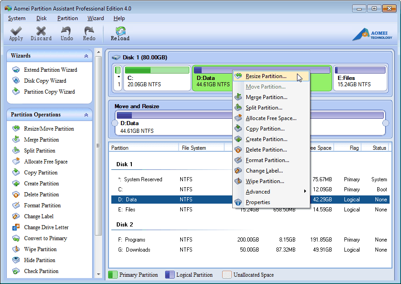Image resolution: width=401 pixels, height=284 pixels.
Task: Open Extend Partition Wizard from sidebar
Action: [50, 70]
